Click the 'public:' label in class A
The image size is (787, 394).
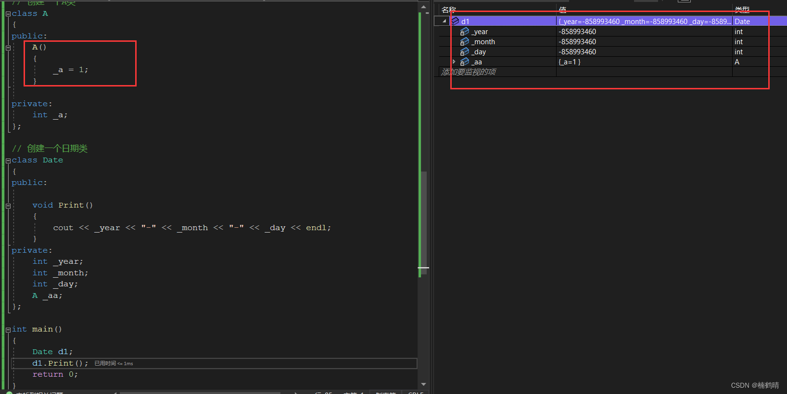tap(29, 36)
